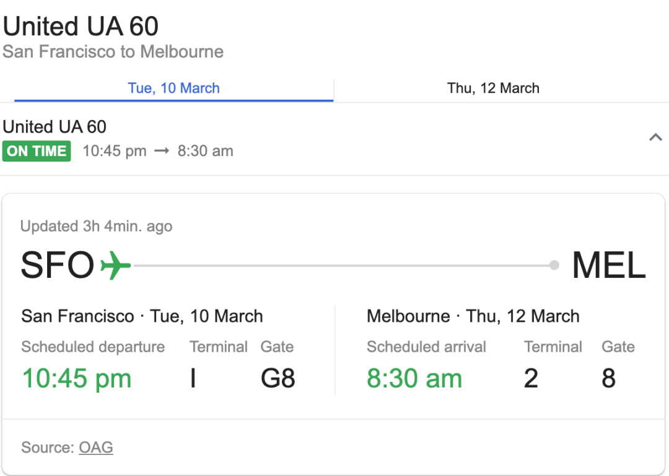Click the arrow between summary times
The height and width of the screenshot is (476, 669).
pyautogui.click(x=162, y=151)
